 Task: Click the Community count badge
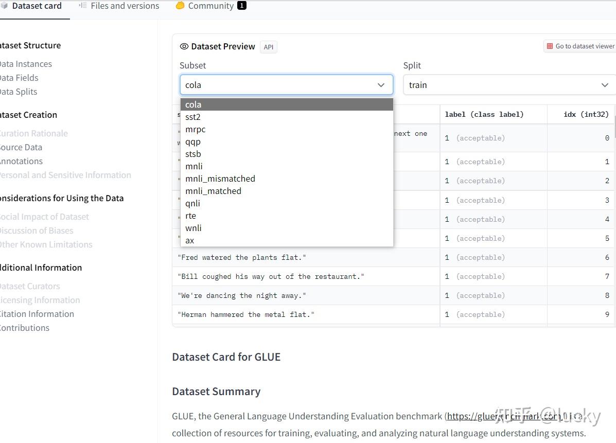pyautogui.click(x=241, y=6)
